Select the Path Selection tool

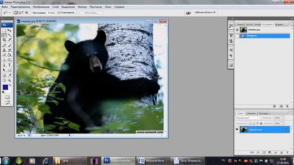pyautogui.click(x=4, y=70)
